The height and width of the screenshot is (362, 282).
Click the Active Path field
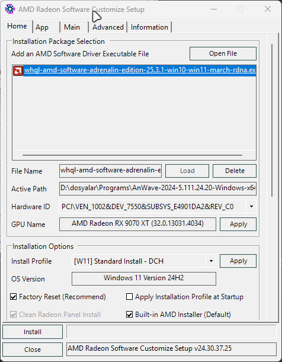[158, 188]
